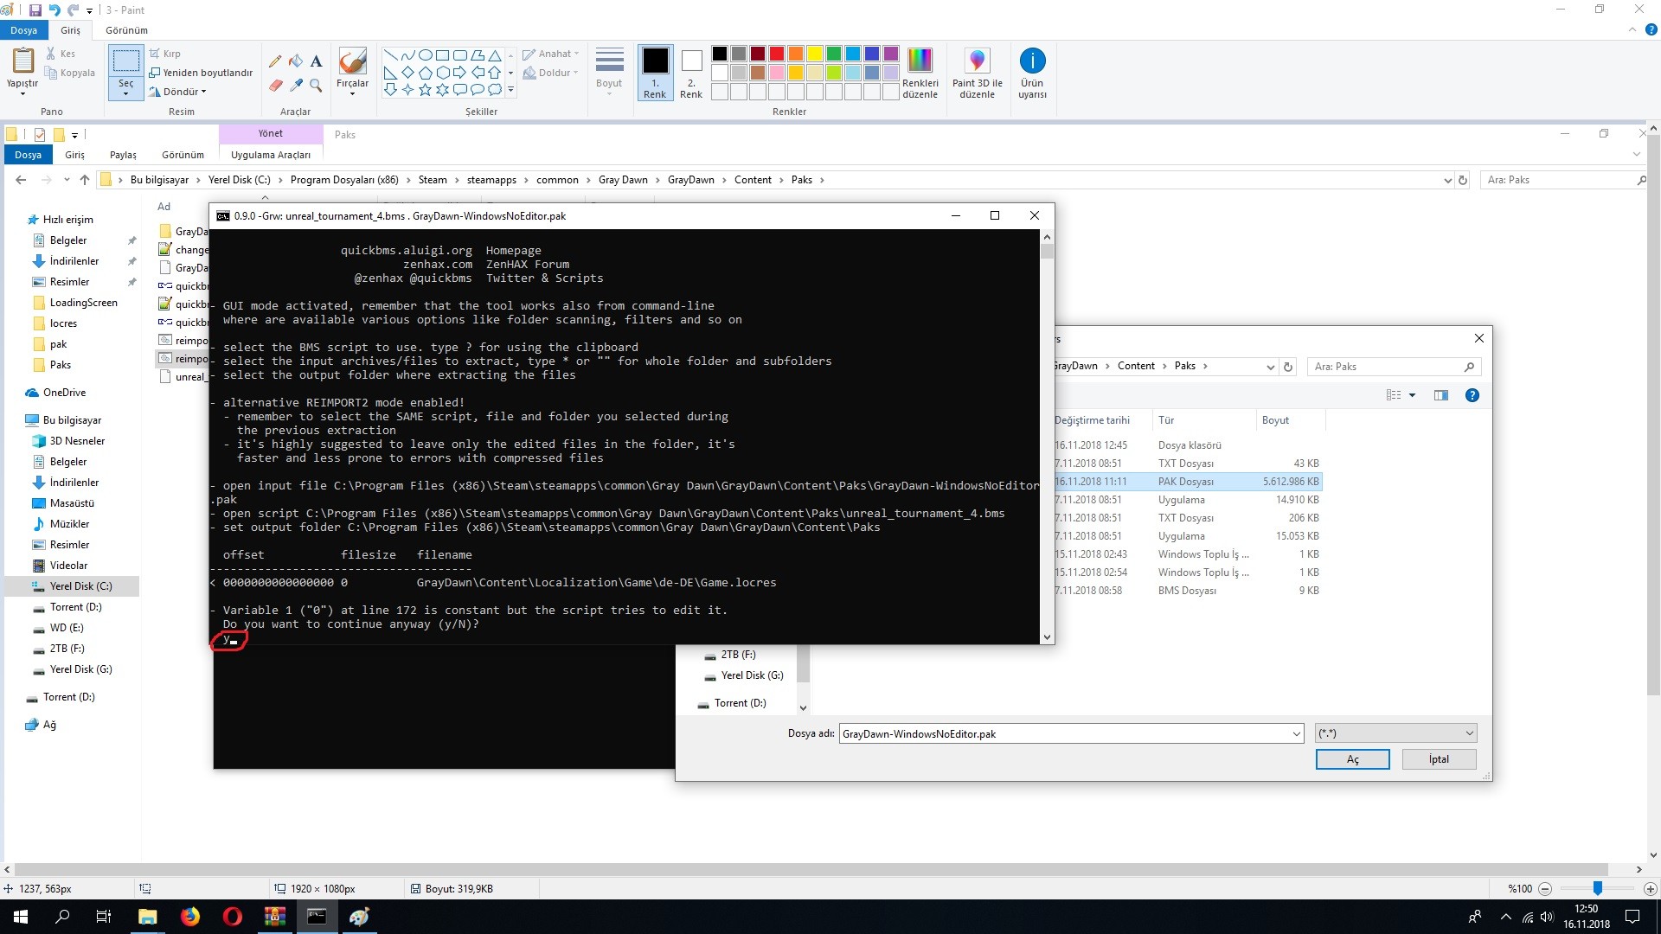Select 2. Renk color slot
This screenshot has height=934, width=1661.
pos(691,73)
